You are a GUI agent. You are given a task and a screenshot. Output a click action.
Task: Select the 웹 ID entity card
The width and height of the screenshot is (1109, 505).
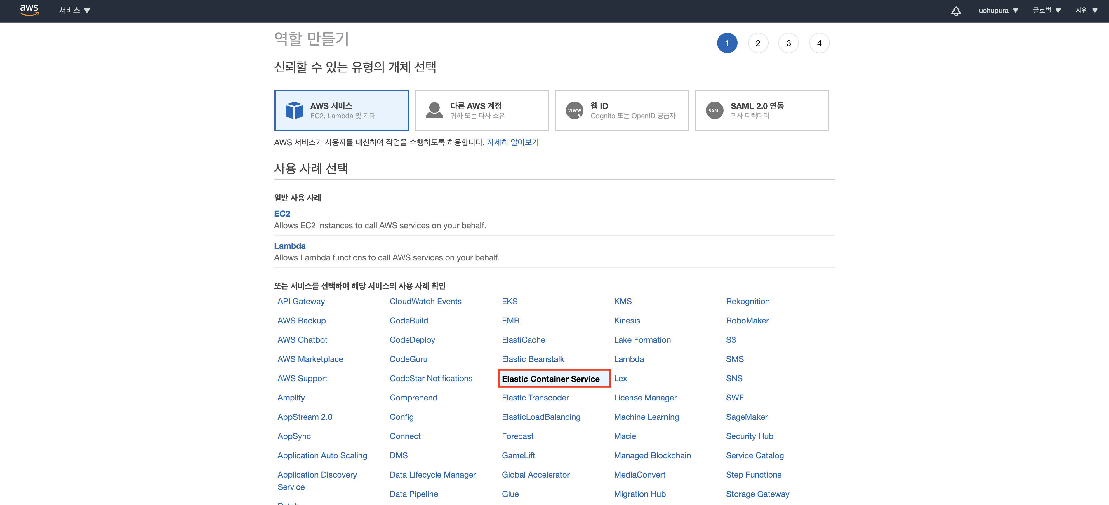click(622, 110)
